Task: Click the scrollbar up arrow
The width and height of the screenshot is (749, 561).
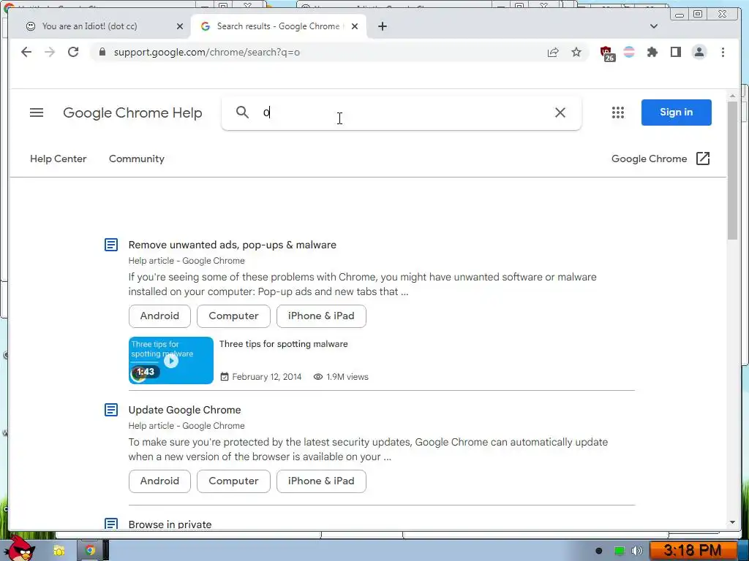Action: coord(732,96)
